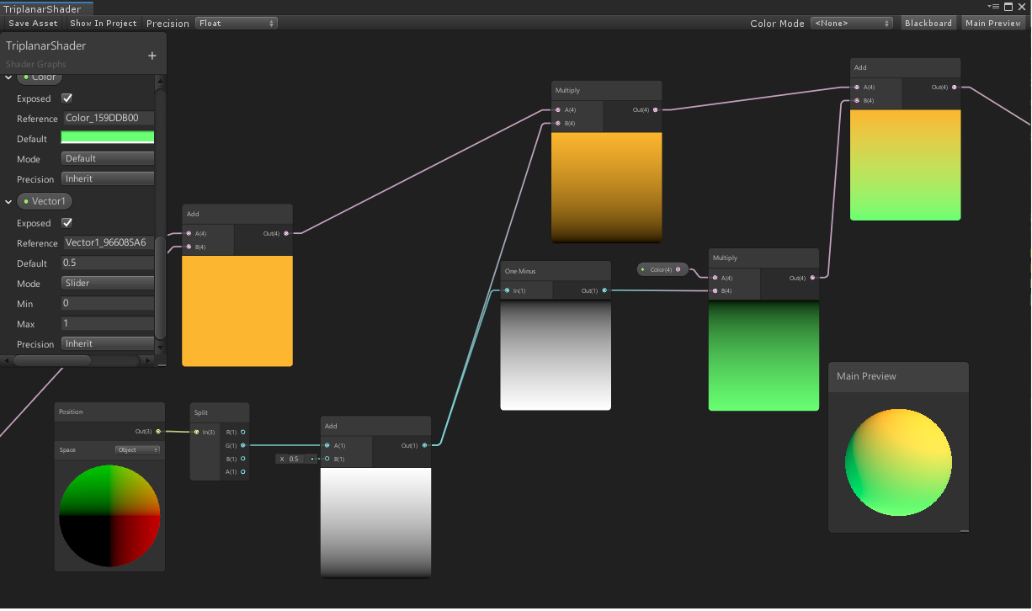Viewport: 1032px width, 611px height.
Task: Click A(4) port on the green Multiply node
Action: pyautogui.click(x=715, y=278)
